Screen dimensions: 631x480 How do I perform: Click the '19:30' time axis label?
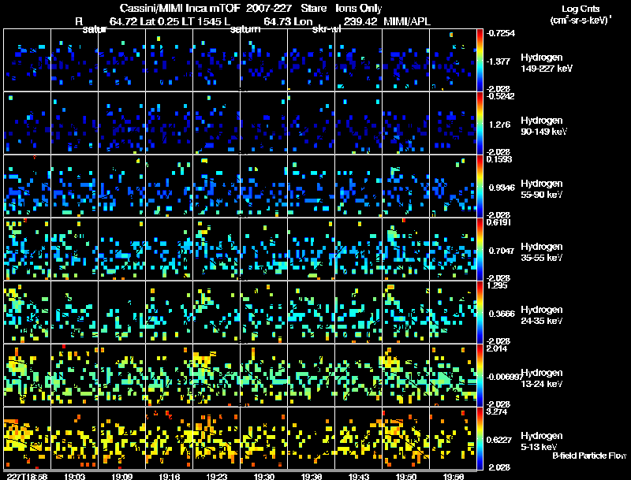(x=264, y=476)
